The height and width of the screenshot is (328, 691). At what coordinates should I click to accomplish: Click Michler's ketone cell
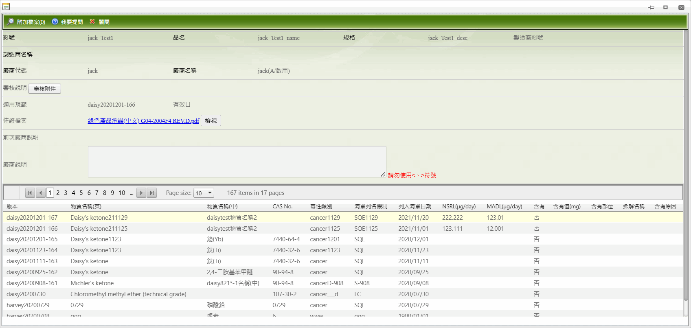[92, 283]
